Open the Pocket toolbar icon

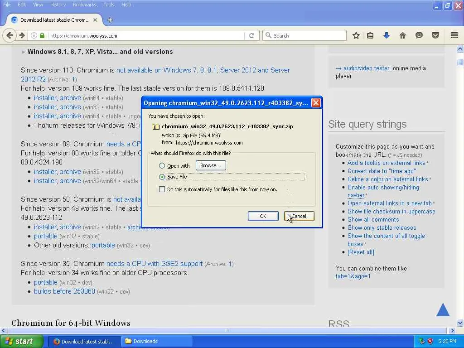(435, 35)
